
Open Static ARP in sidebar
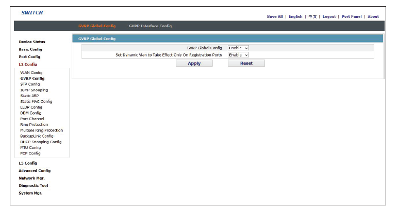tap(30, 96)
